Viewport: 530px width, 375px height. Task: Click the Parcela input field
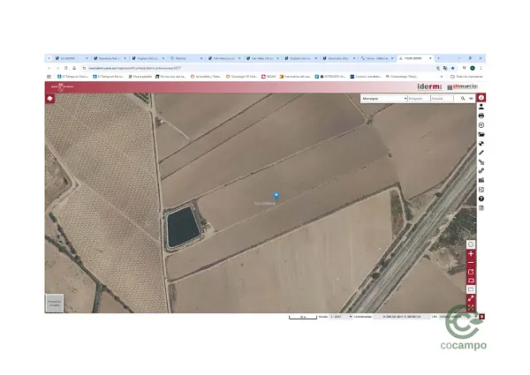(442, 99)
